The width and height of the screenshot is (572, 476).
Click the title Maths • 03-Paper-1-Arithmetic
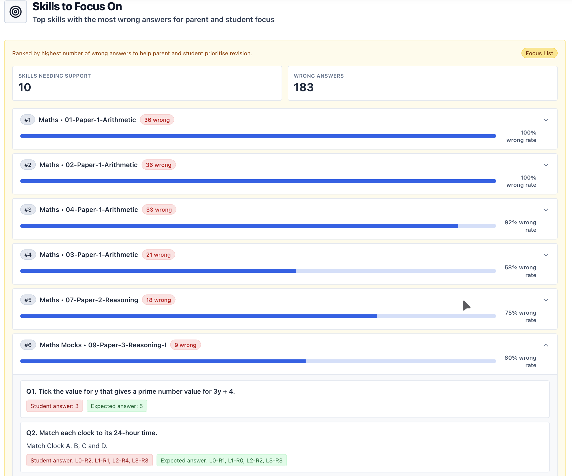[89, 255]
